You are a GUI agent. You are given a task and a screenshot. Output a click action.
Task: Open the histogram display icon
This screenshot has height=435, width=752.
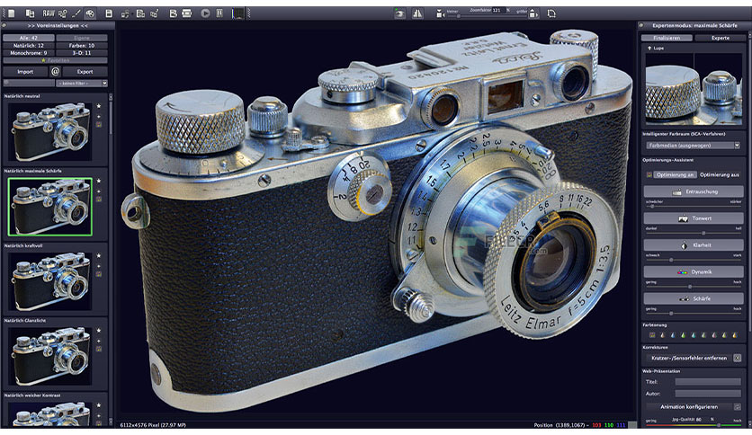coord(237,13)
